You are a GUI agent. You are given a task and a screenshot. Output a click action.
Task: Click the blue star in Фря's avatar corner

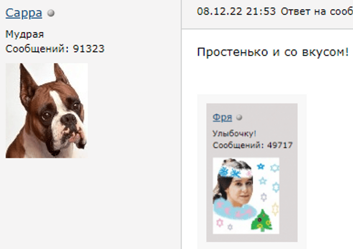coord(261,166)
